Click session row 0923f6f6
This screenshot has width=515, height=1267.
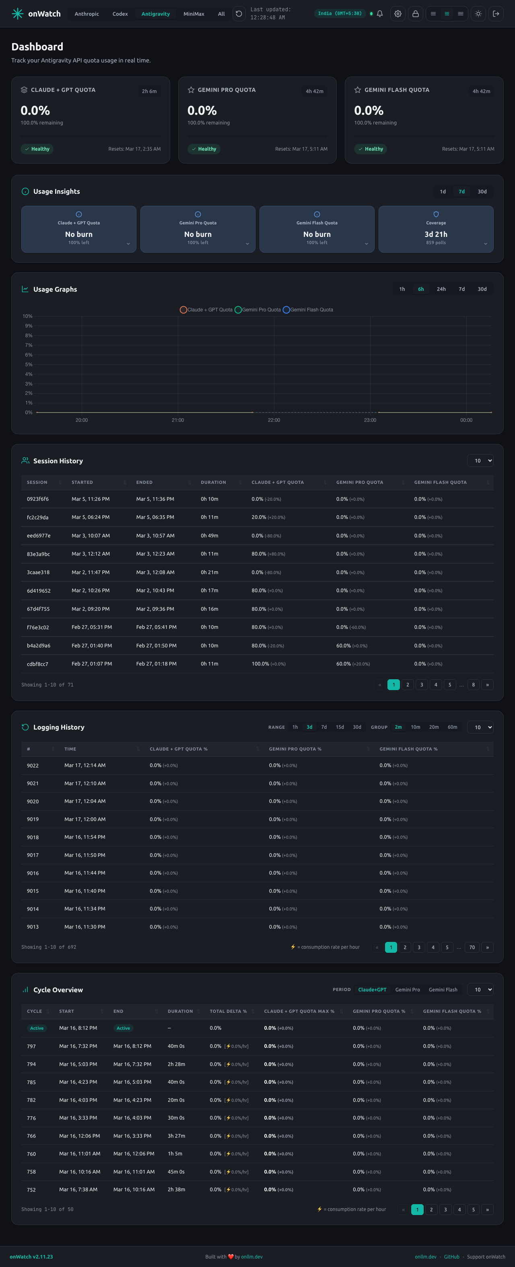(x=257, y=499)
